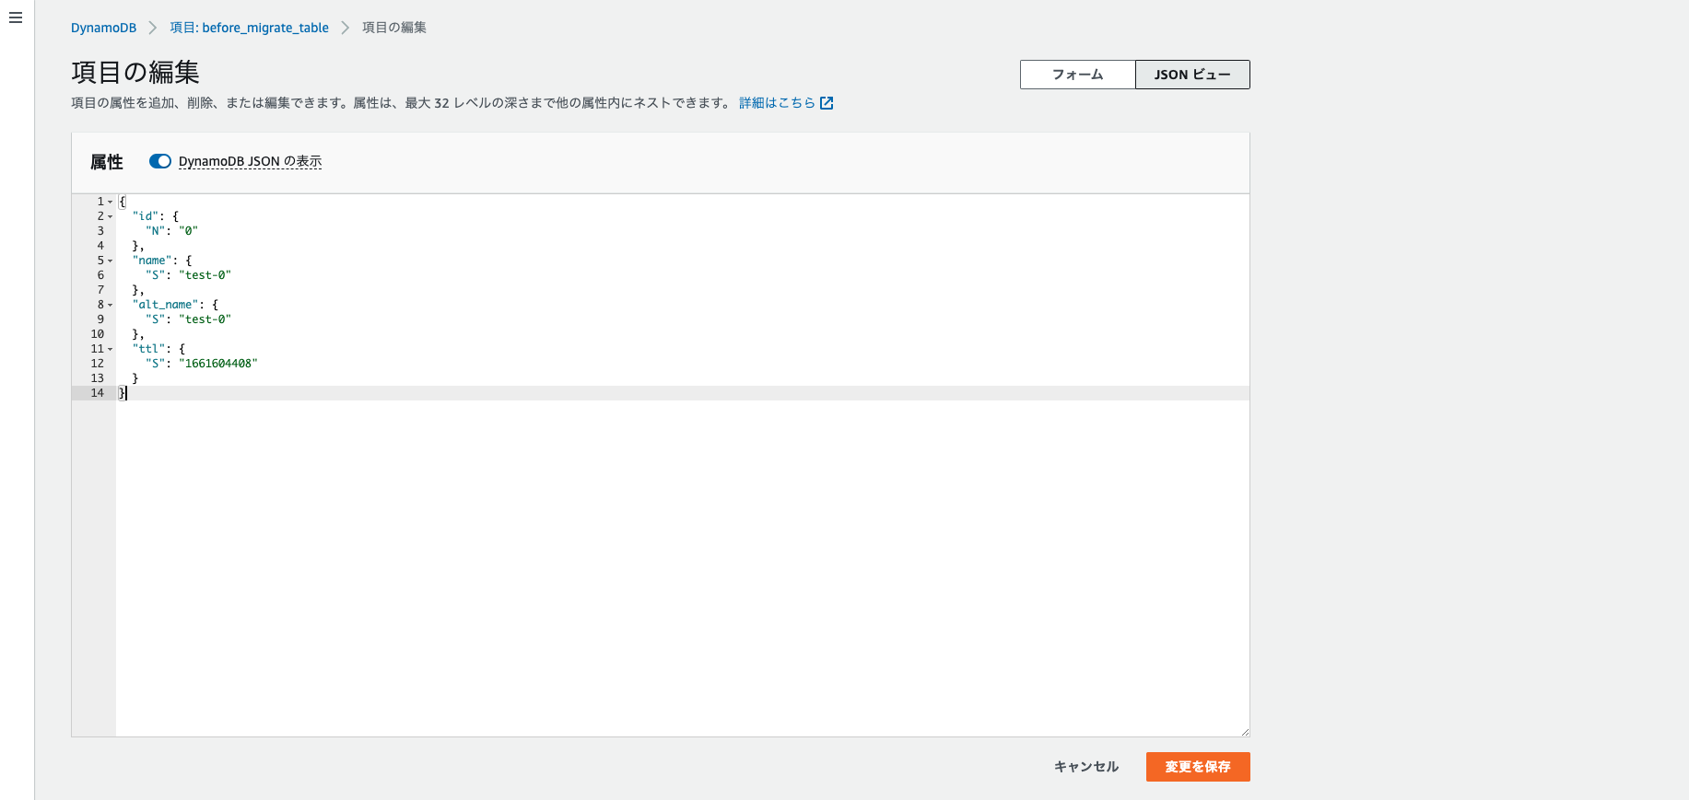Collapse the "id" attribute node

[x=109, y=215]
